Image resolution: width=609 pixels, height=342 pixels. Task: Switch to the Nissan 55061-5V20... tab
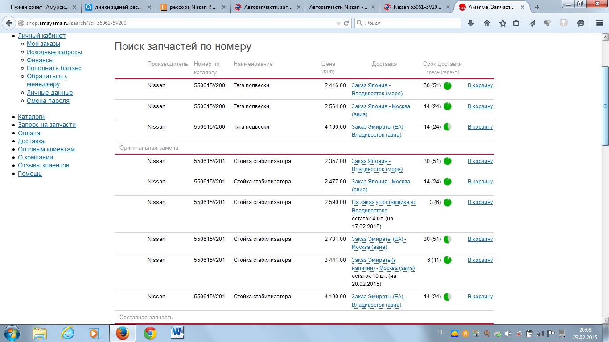click(x=417, y=7)
